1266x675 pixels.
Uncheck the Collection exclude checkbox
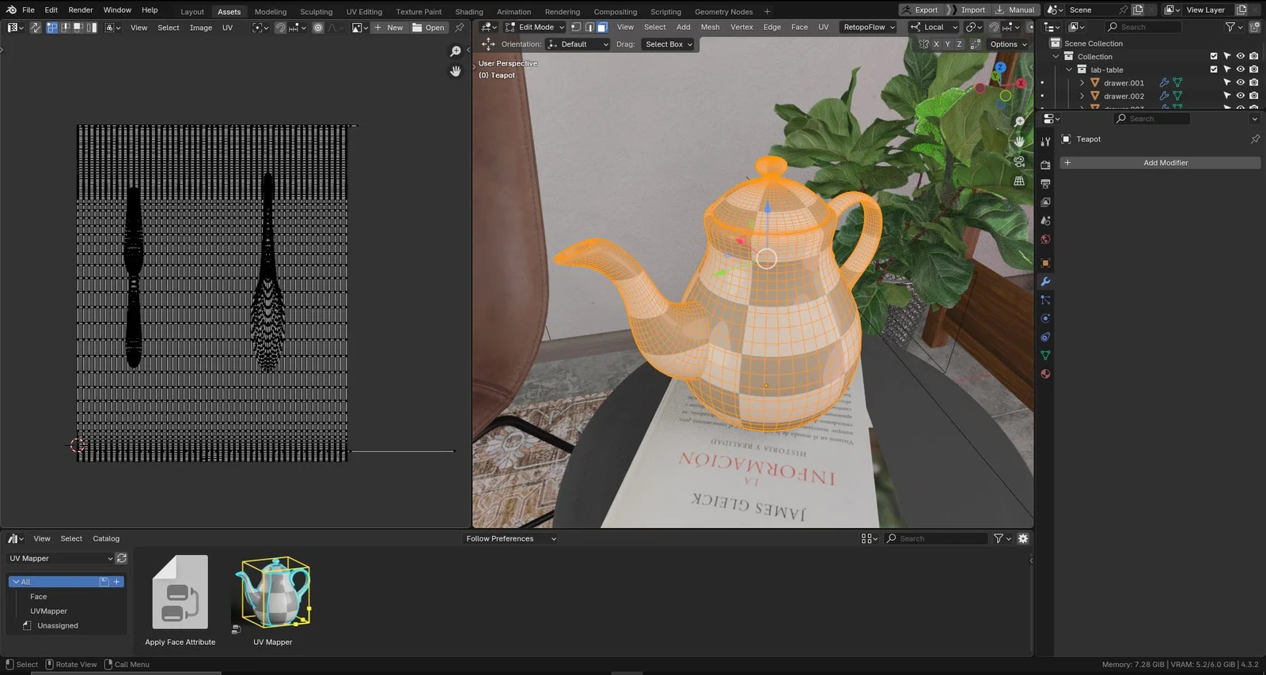[x=1214, y=56]
